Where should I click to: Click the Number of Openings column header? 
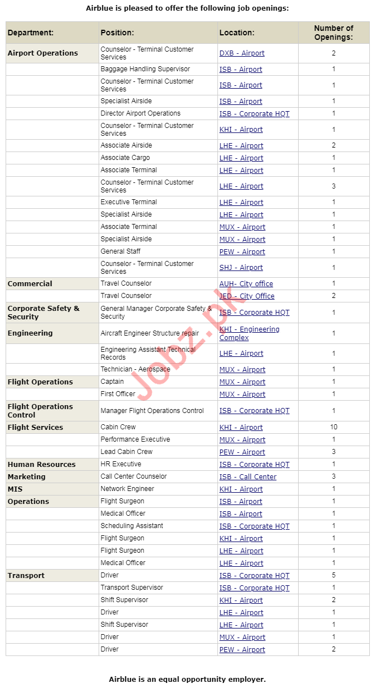click(x=333, y=33)
